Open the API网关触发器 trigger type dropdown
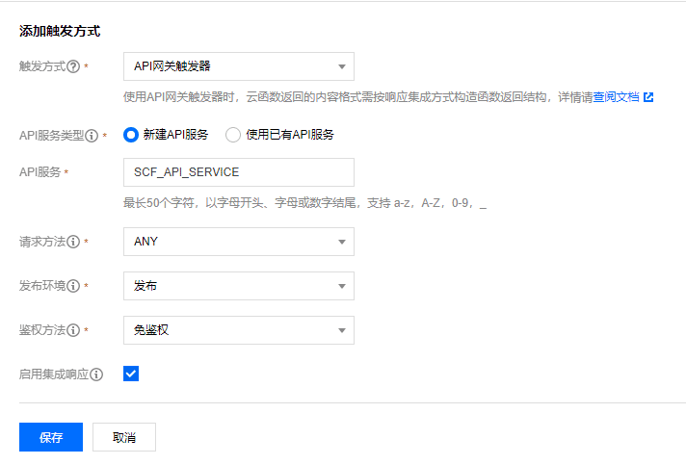This screenshot has width=686, height=465. click(x=238, y=66)
